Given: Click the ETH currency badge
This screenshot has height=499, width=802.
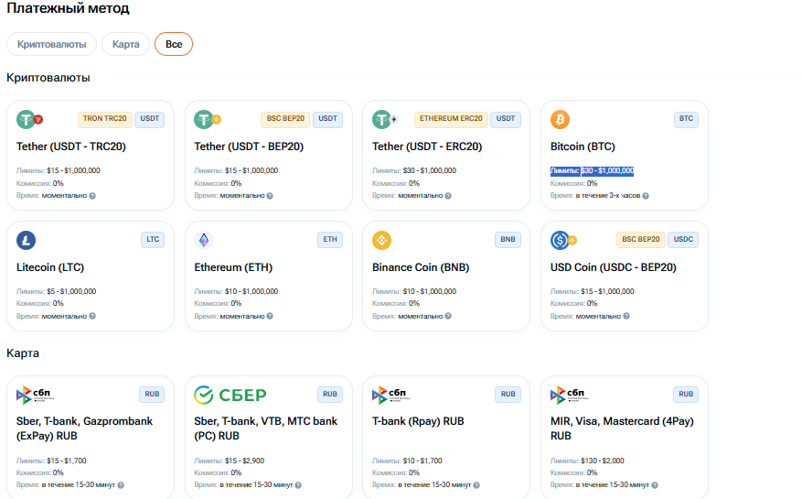Looking at the screenshot, I should click(330, 240).
